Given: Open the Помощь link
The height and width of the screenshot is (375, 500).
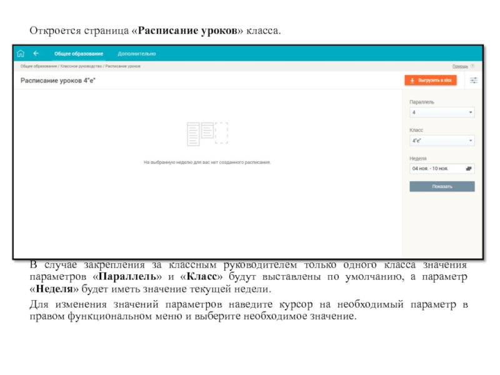Looking at the screenshot, I should coord(459,66).
